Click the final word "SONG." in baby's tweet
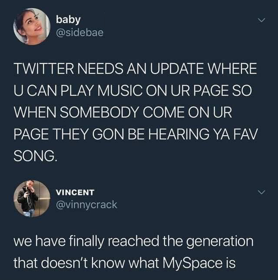This screenshot has height=280, width=278. pos(36,156)
